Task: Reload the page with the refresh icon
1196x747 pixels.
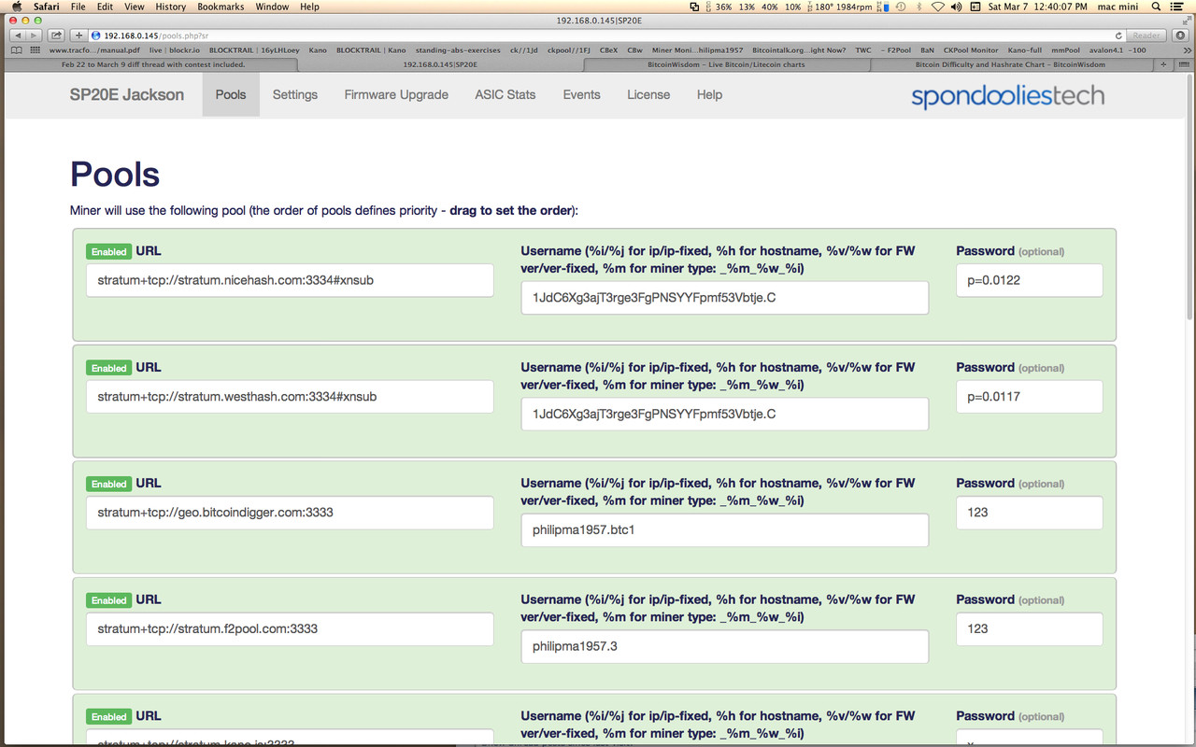Action: pyautogui.click(x=1118, y=35)
